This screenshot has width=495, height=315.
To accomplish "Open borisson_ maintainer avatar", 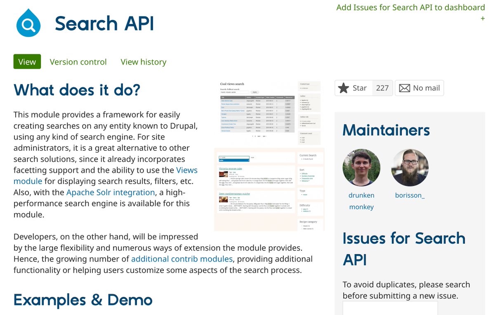I will point(410,168).
